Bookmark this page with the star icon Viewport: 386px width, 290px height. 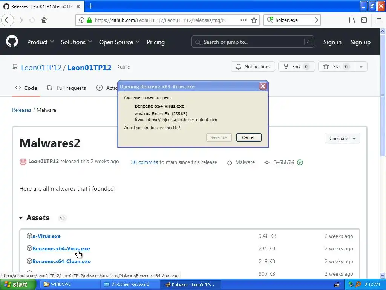pos(254,20)
